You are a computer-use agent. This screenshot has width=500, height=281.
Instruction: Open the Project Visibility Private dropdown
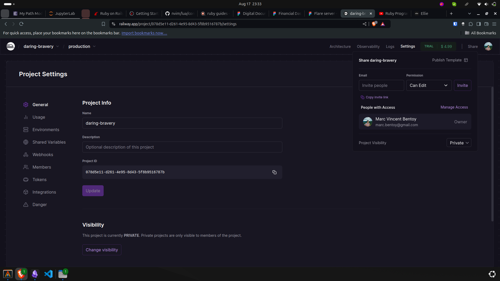[459, 143]
